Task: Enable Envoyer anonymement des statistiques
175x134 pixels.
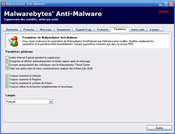Action: (x=7, y=64)
